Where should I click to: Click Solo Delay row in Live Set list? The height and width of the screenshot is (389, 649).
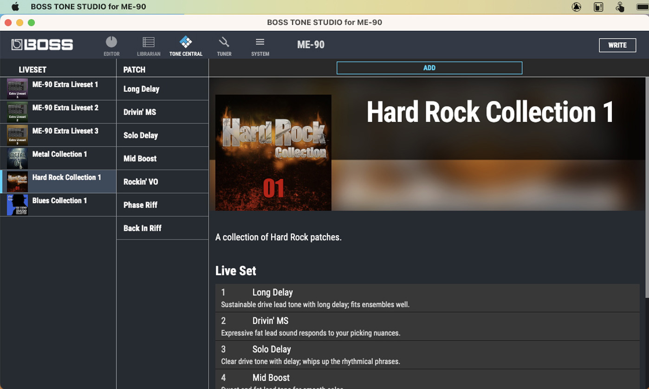pyautogui.click(x=427, y=355)
